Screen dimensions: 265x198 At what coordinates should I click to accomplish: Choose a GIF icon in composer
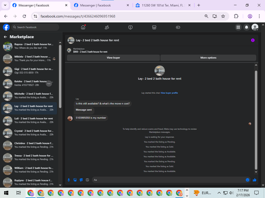87,180
